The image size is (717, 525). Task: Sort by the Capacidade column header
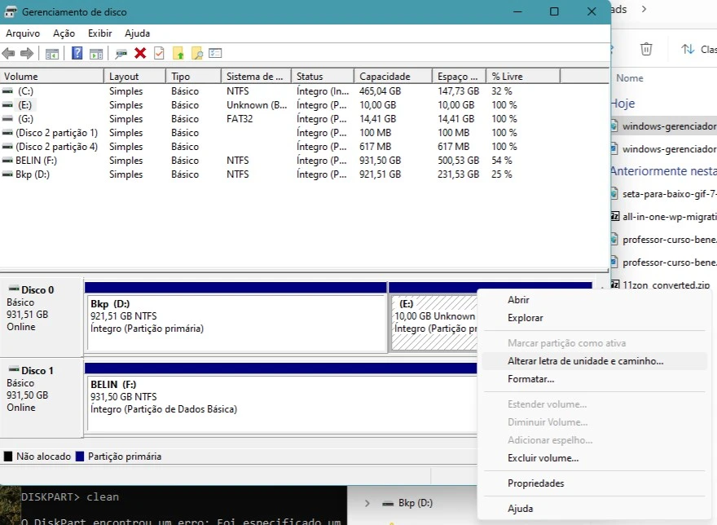tap(393, 77)
